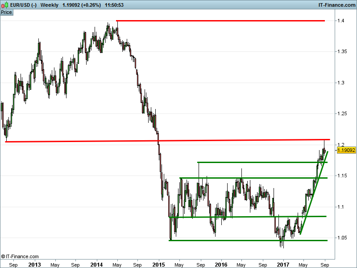357x268 pixels.
Task: Select the green horizontal line at 1.15
Action: click(x=253, y=178)
